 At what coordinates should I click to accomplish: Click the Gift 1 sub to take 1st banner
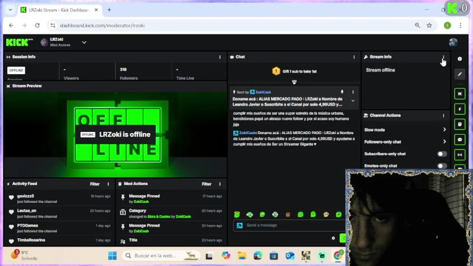(x=294, y=71)
